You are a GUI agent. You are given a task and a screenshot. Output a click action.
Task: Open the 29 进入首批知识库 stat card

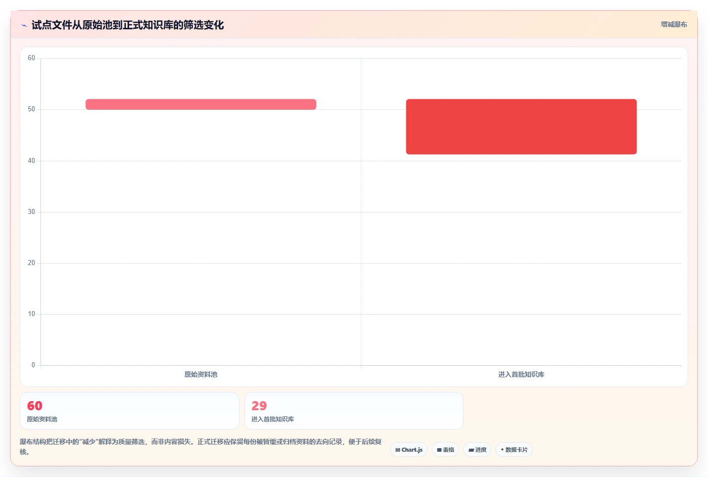click(x=354, y=411)
